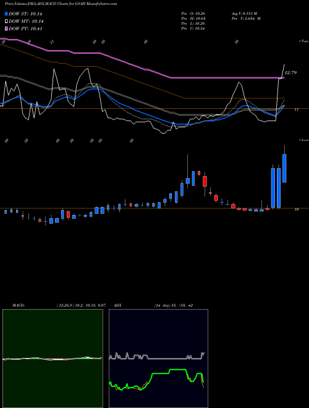Open the dark blue ADX indicator chart
The height and width of the screenshot is (408, 309).
click(158, 359)
